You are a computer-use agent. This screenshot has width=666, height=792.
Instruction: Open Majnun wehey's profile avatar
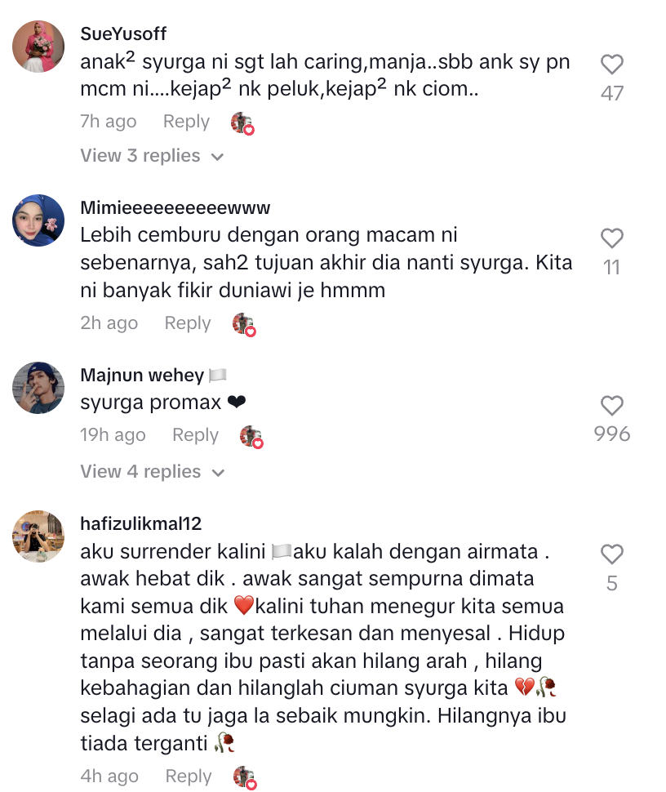coord(38,388)
